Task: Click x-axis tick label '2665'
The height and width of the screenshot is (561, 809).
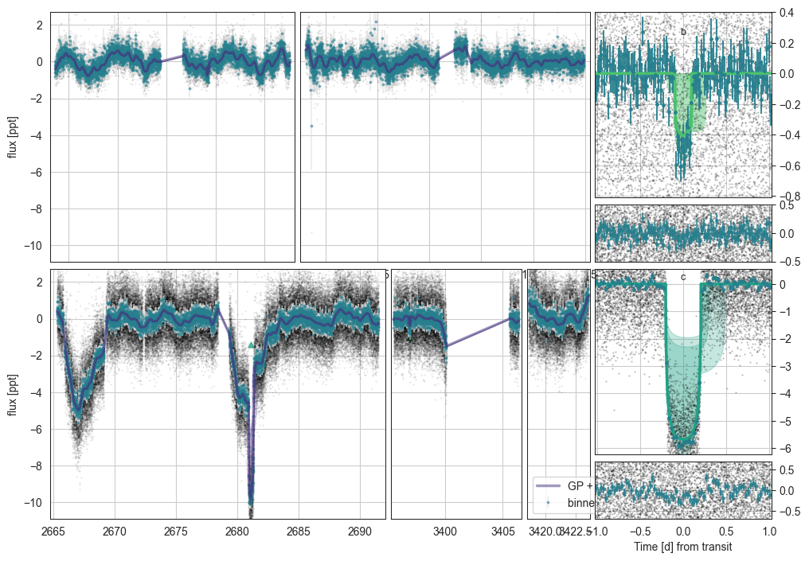Action: point(53,531)
